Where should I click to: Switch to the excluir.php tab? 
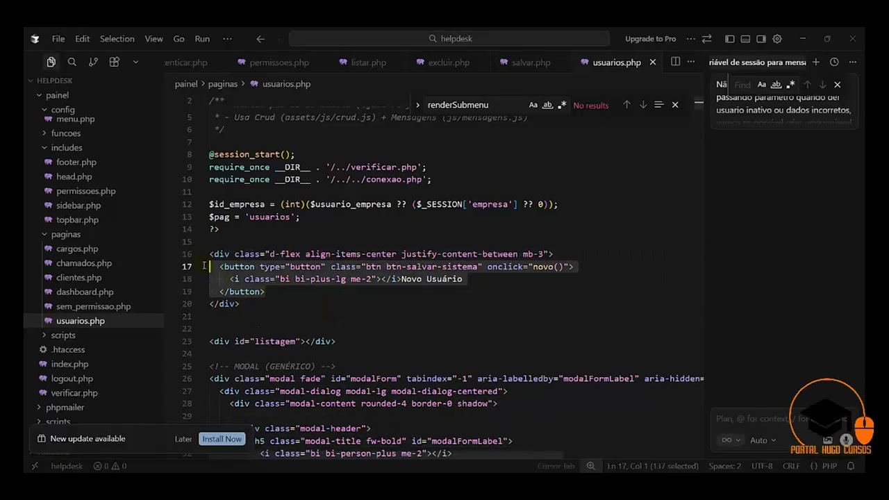pyautogui.click(x=443, y=62)
